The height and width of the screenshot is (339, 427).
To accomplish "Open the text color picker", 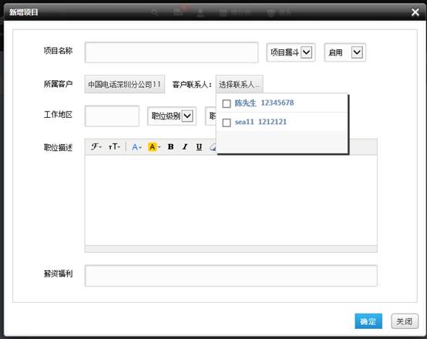I will pos(136,147).
